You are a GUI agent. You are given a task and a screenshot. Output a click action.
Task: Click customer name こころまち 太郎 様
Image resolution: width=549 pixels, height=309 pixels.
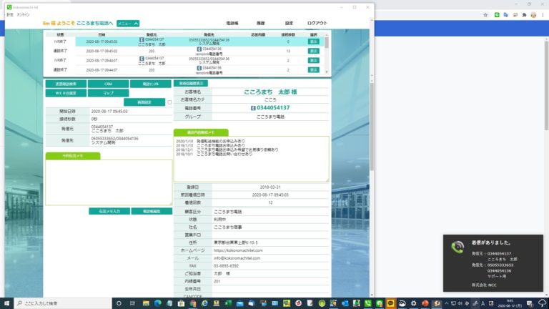(x=270, y=92)
